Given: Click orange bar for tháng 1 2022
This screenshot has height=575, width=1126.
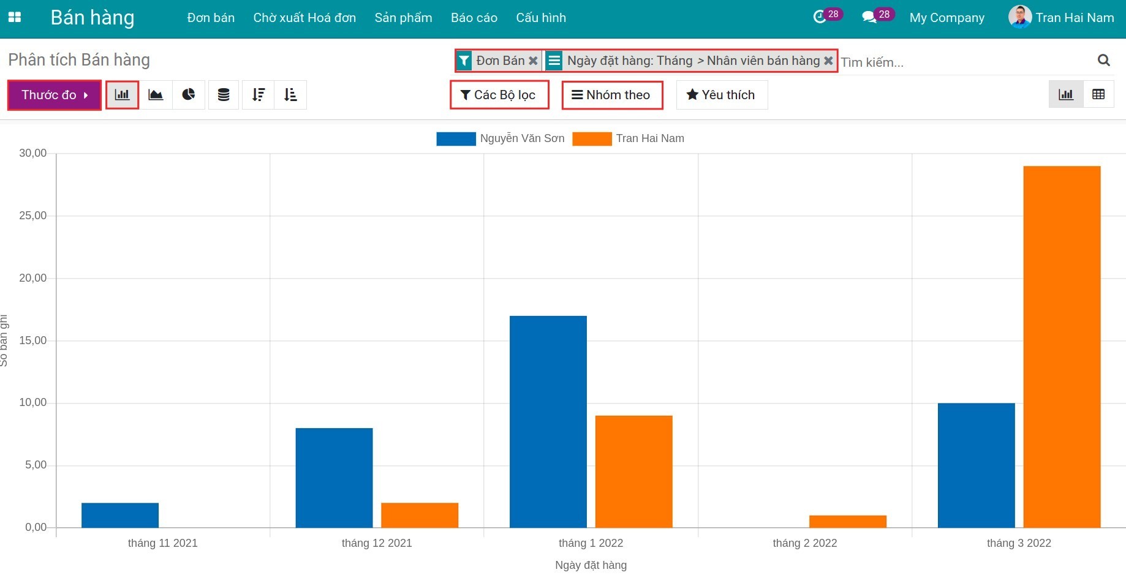Looking at the screenshot, I should [634, 472].
